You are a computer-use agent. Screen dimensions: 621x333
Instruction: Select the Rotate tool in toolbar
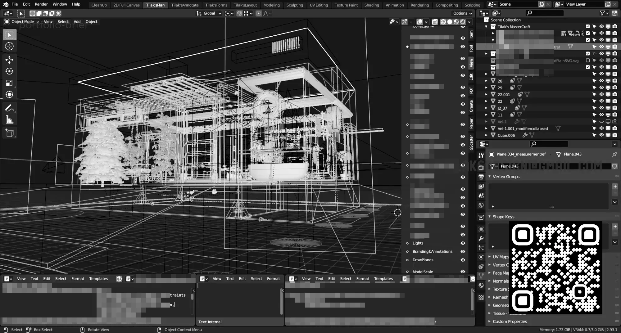9,71
